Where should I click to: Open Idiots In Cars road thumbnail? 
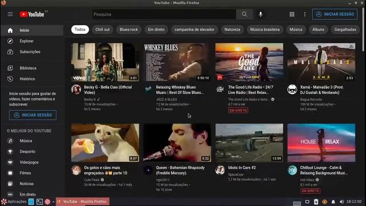[x=249, y=142]
